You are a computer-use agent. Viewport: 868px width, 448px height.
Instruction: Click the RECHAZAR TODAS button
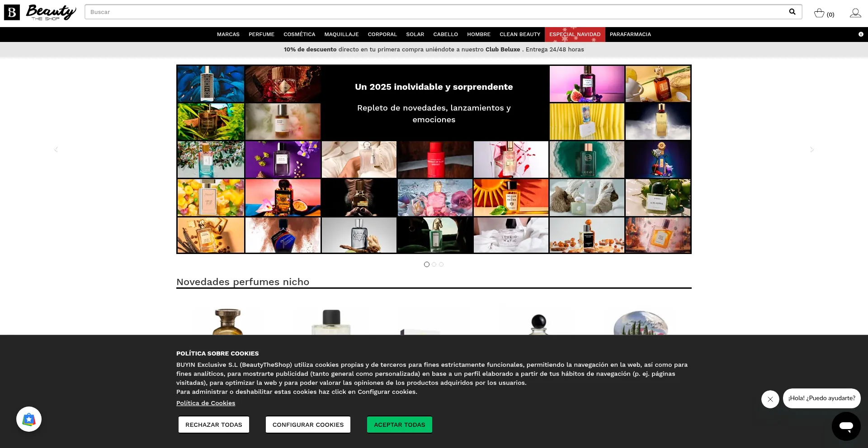213,425
